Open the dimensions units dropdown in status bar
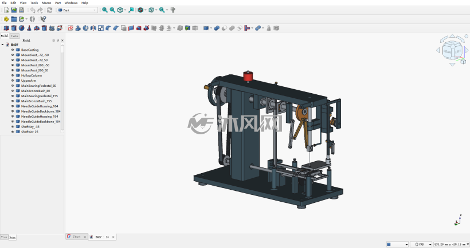Screen dimensions: 470x248 click(452, 245)
